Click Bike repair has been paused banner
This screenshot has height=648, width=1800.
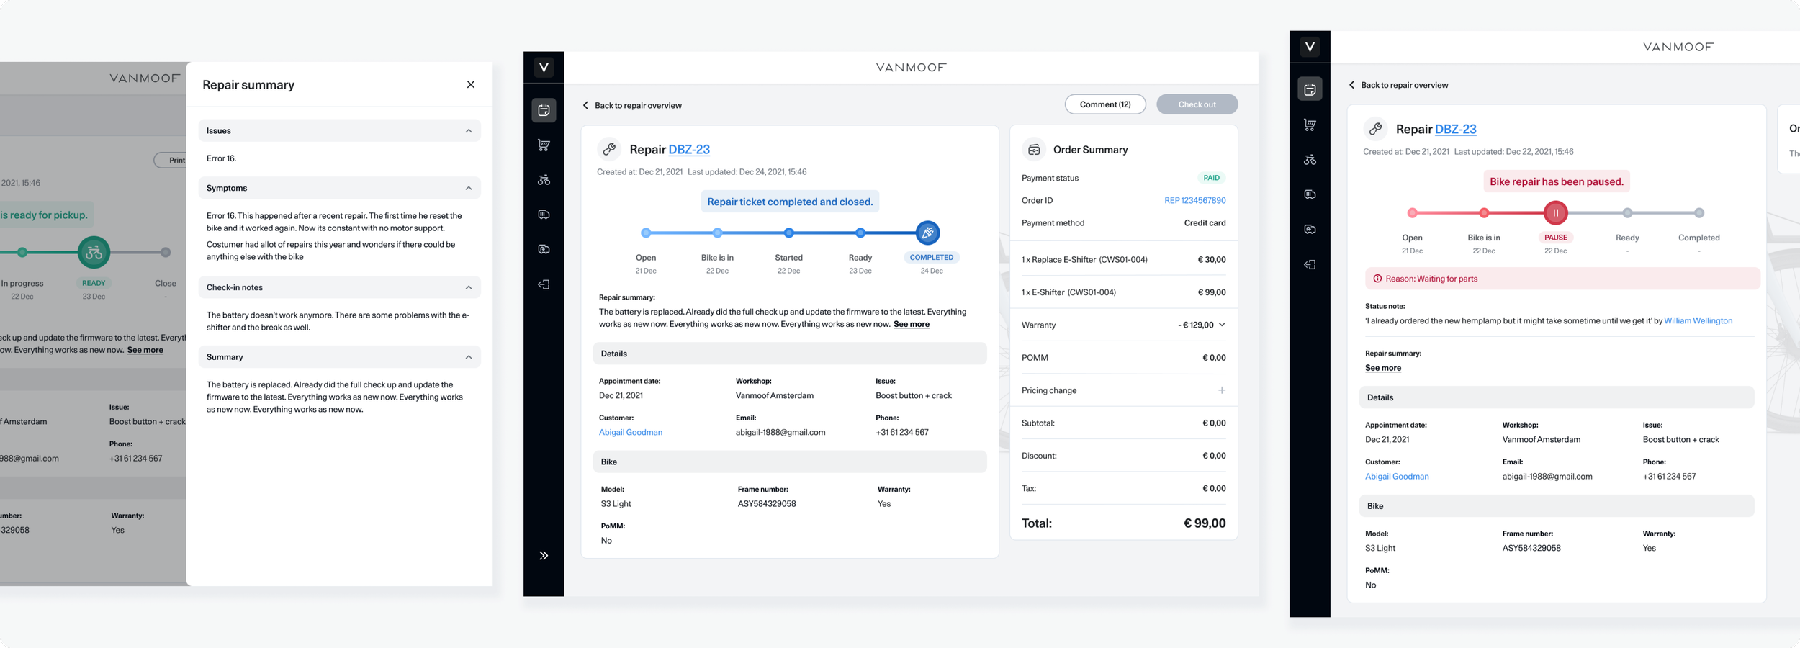coord(1557,181)
